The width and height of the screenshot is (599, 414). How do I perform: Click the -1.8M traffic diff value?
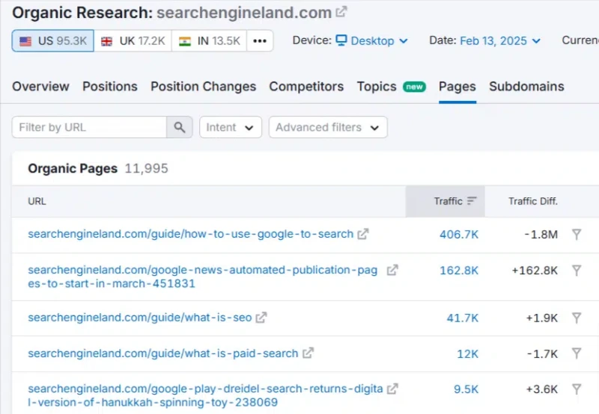coord(541,235)
